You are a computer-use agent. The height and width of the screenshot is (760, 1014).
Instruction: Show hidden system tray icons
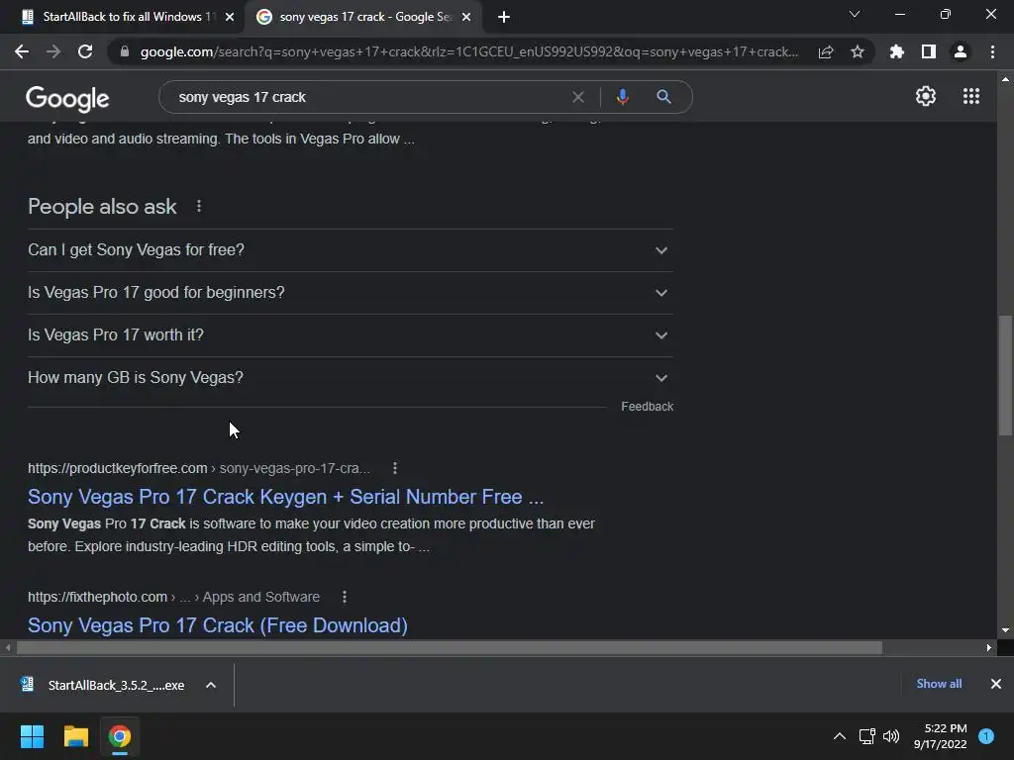click(840, 736)
